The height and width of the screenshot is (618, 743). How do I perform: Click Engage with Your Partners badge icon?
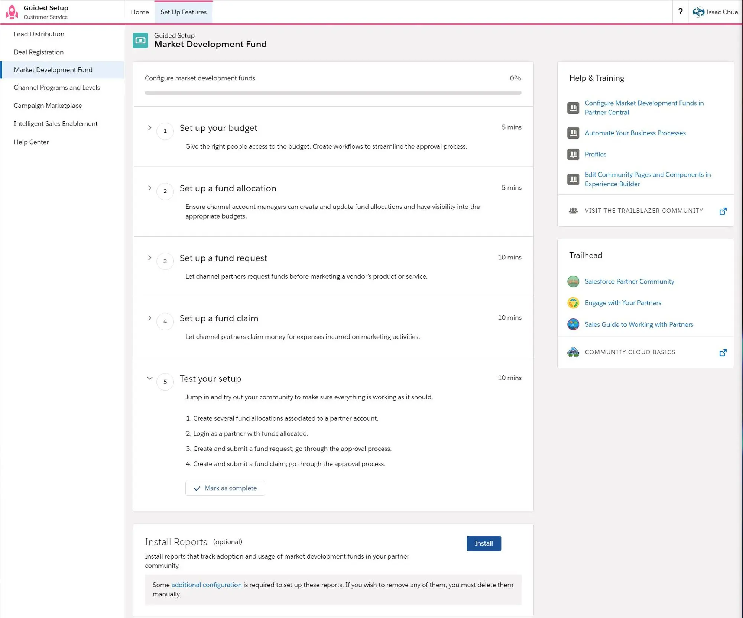[573, 303]
